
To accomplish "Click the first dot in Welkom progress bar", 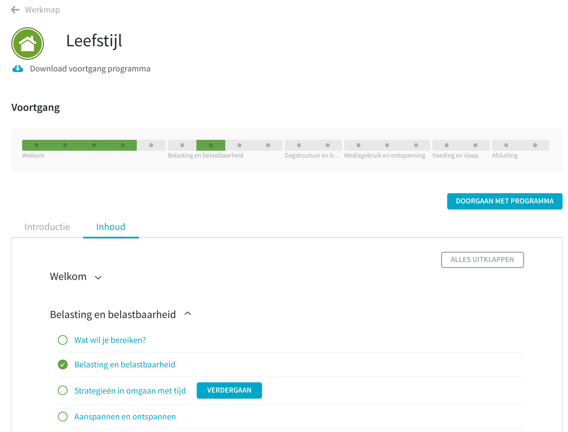I will 36,145.
